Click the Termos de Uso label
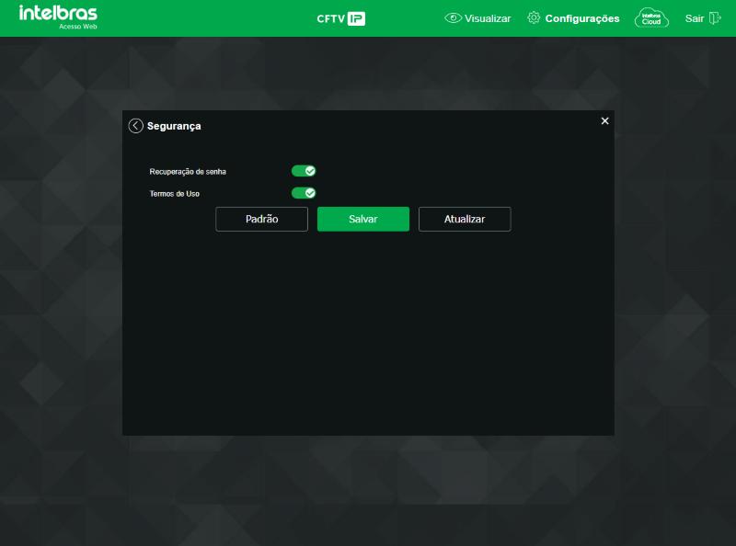Screen dimensions: 736x546 tap(175, 194)
